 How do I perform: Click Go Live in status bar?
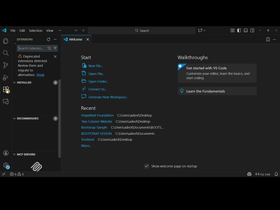click(x=262, y=174)
